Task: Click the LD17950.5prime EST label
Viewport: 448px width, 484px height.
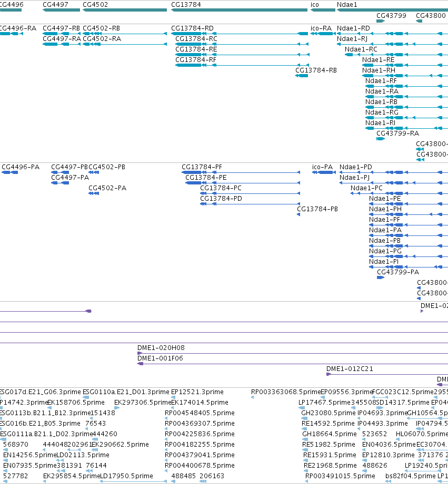Action: [x=126, y=476]
